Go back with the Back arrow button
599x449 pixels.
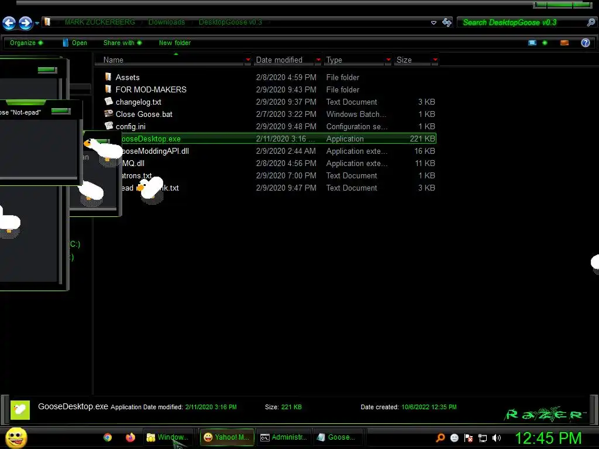pos(9,23)
